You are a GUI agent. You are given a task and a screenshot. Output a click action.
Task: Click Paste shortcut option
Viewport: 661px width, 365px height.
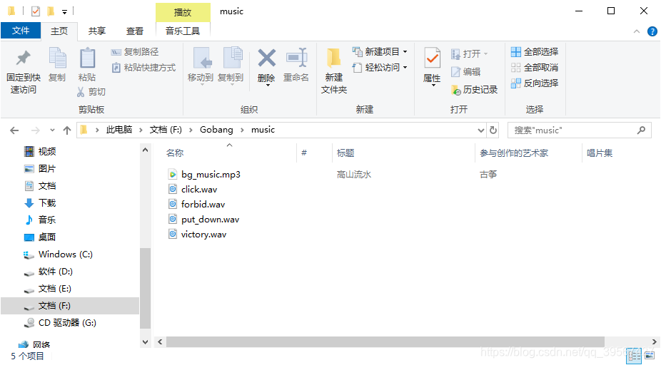click(x=143, y=67)
